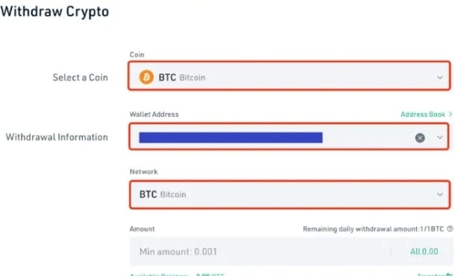Open the daily withdrawal limit help icon
455x276 pixels.
pos(450,229)
